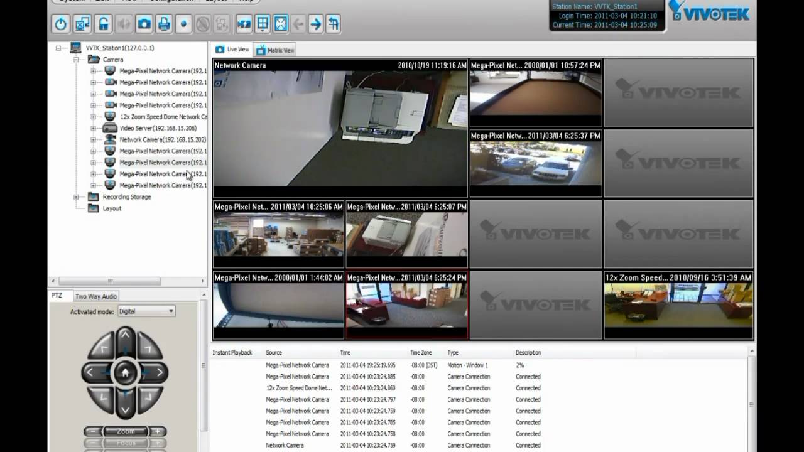Click the rotate layout toolbar icon
Image resolution: width=804 pixels, height=452 pixels.
334,24
